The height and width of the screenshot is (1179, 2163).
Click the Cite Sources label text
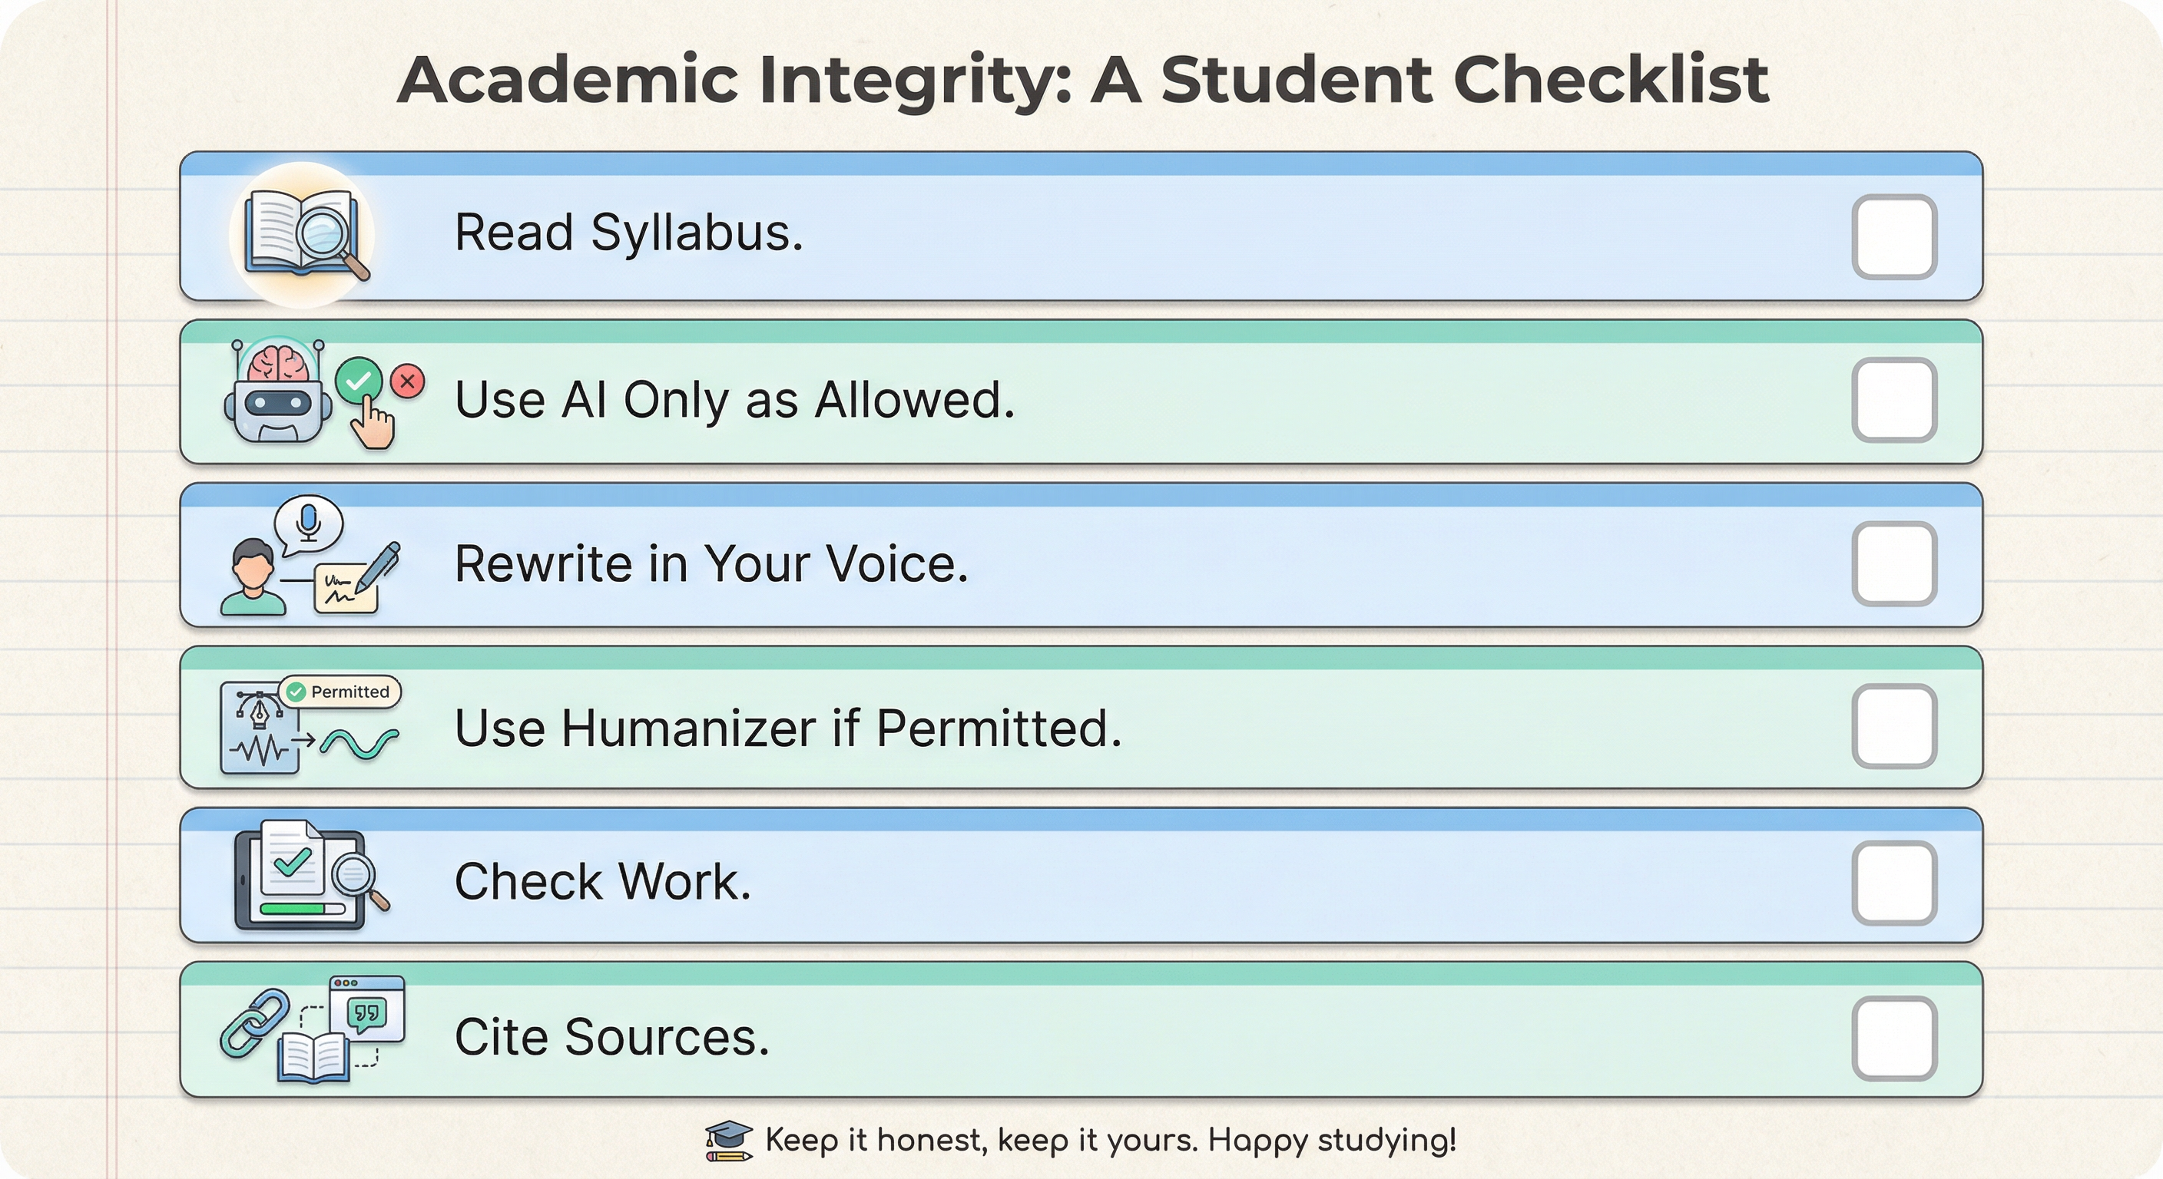tap(611, 1037)
